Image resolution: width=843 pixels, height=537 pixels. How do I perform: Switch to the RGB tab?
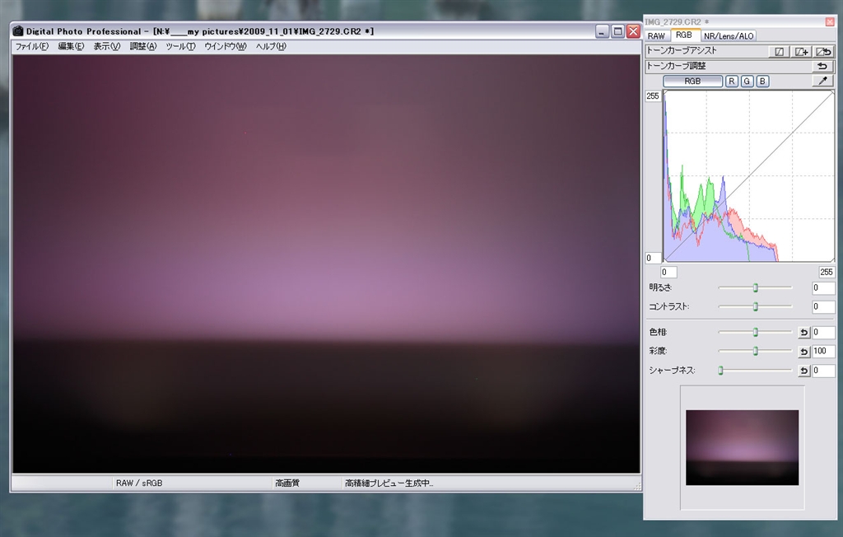[684, 35]
